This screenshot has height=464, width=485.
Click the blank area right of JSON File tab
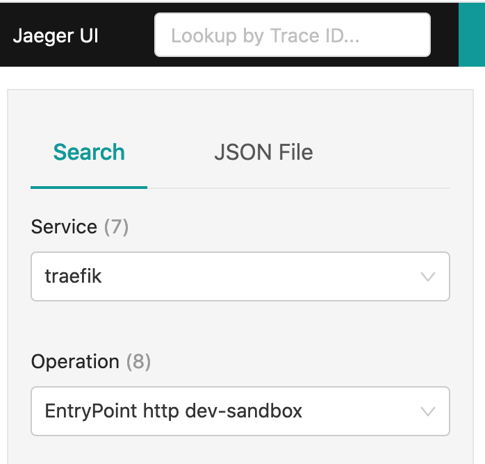pos(389,152)
